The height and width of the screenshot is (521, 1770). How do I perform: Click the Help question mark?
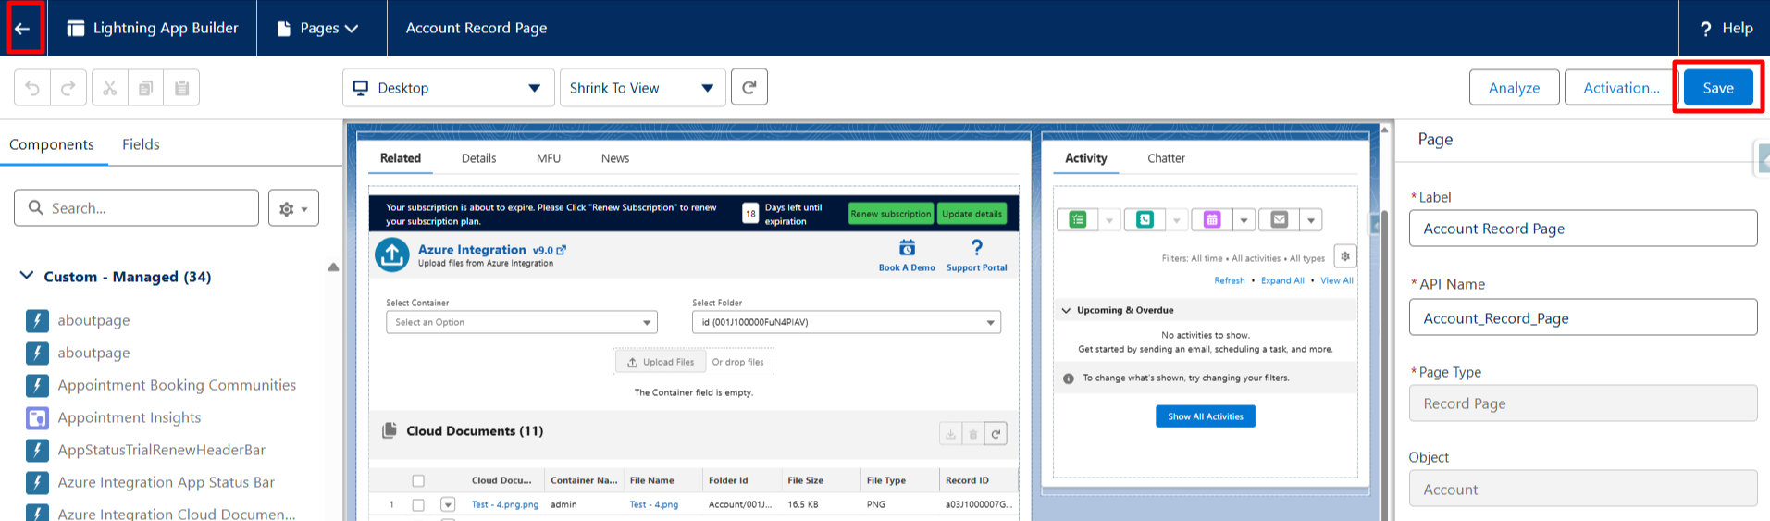(x=1706, y=29)
